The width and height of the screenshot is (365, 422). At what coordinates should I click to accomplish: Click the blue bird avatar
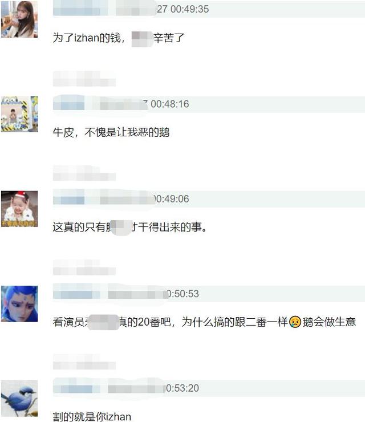tap(19, 398)
